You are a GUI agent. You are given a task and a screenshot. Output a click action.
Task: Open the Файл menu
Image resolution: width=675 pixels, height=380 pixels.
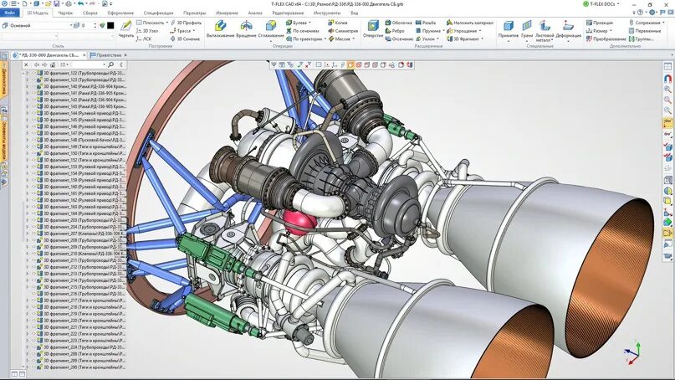coord(9,13)
